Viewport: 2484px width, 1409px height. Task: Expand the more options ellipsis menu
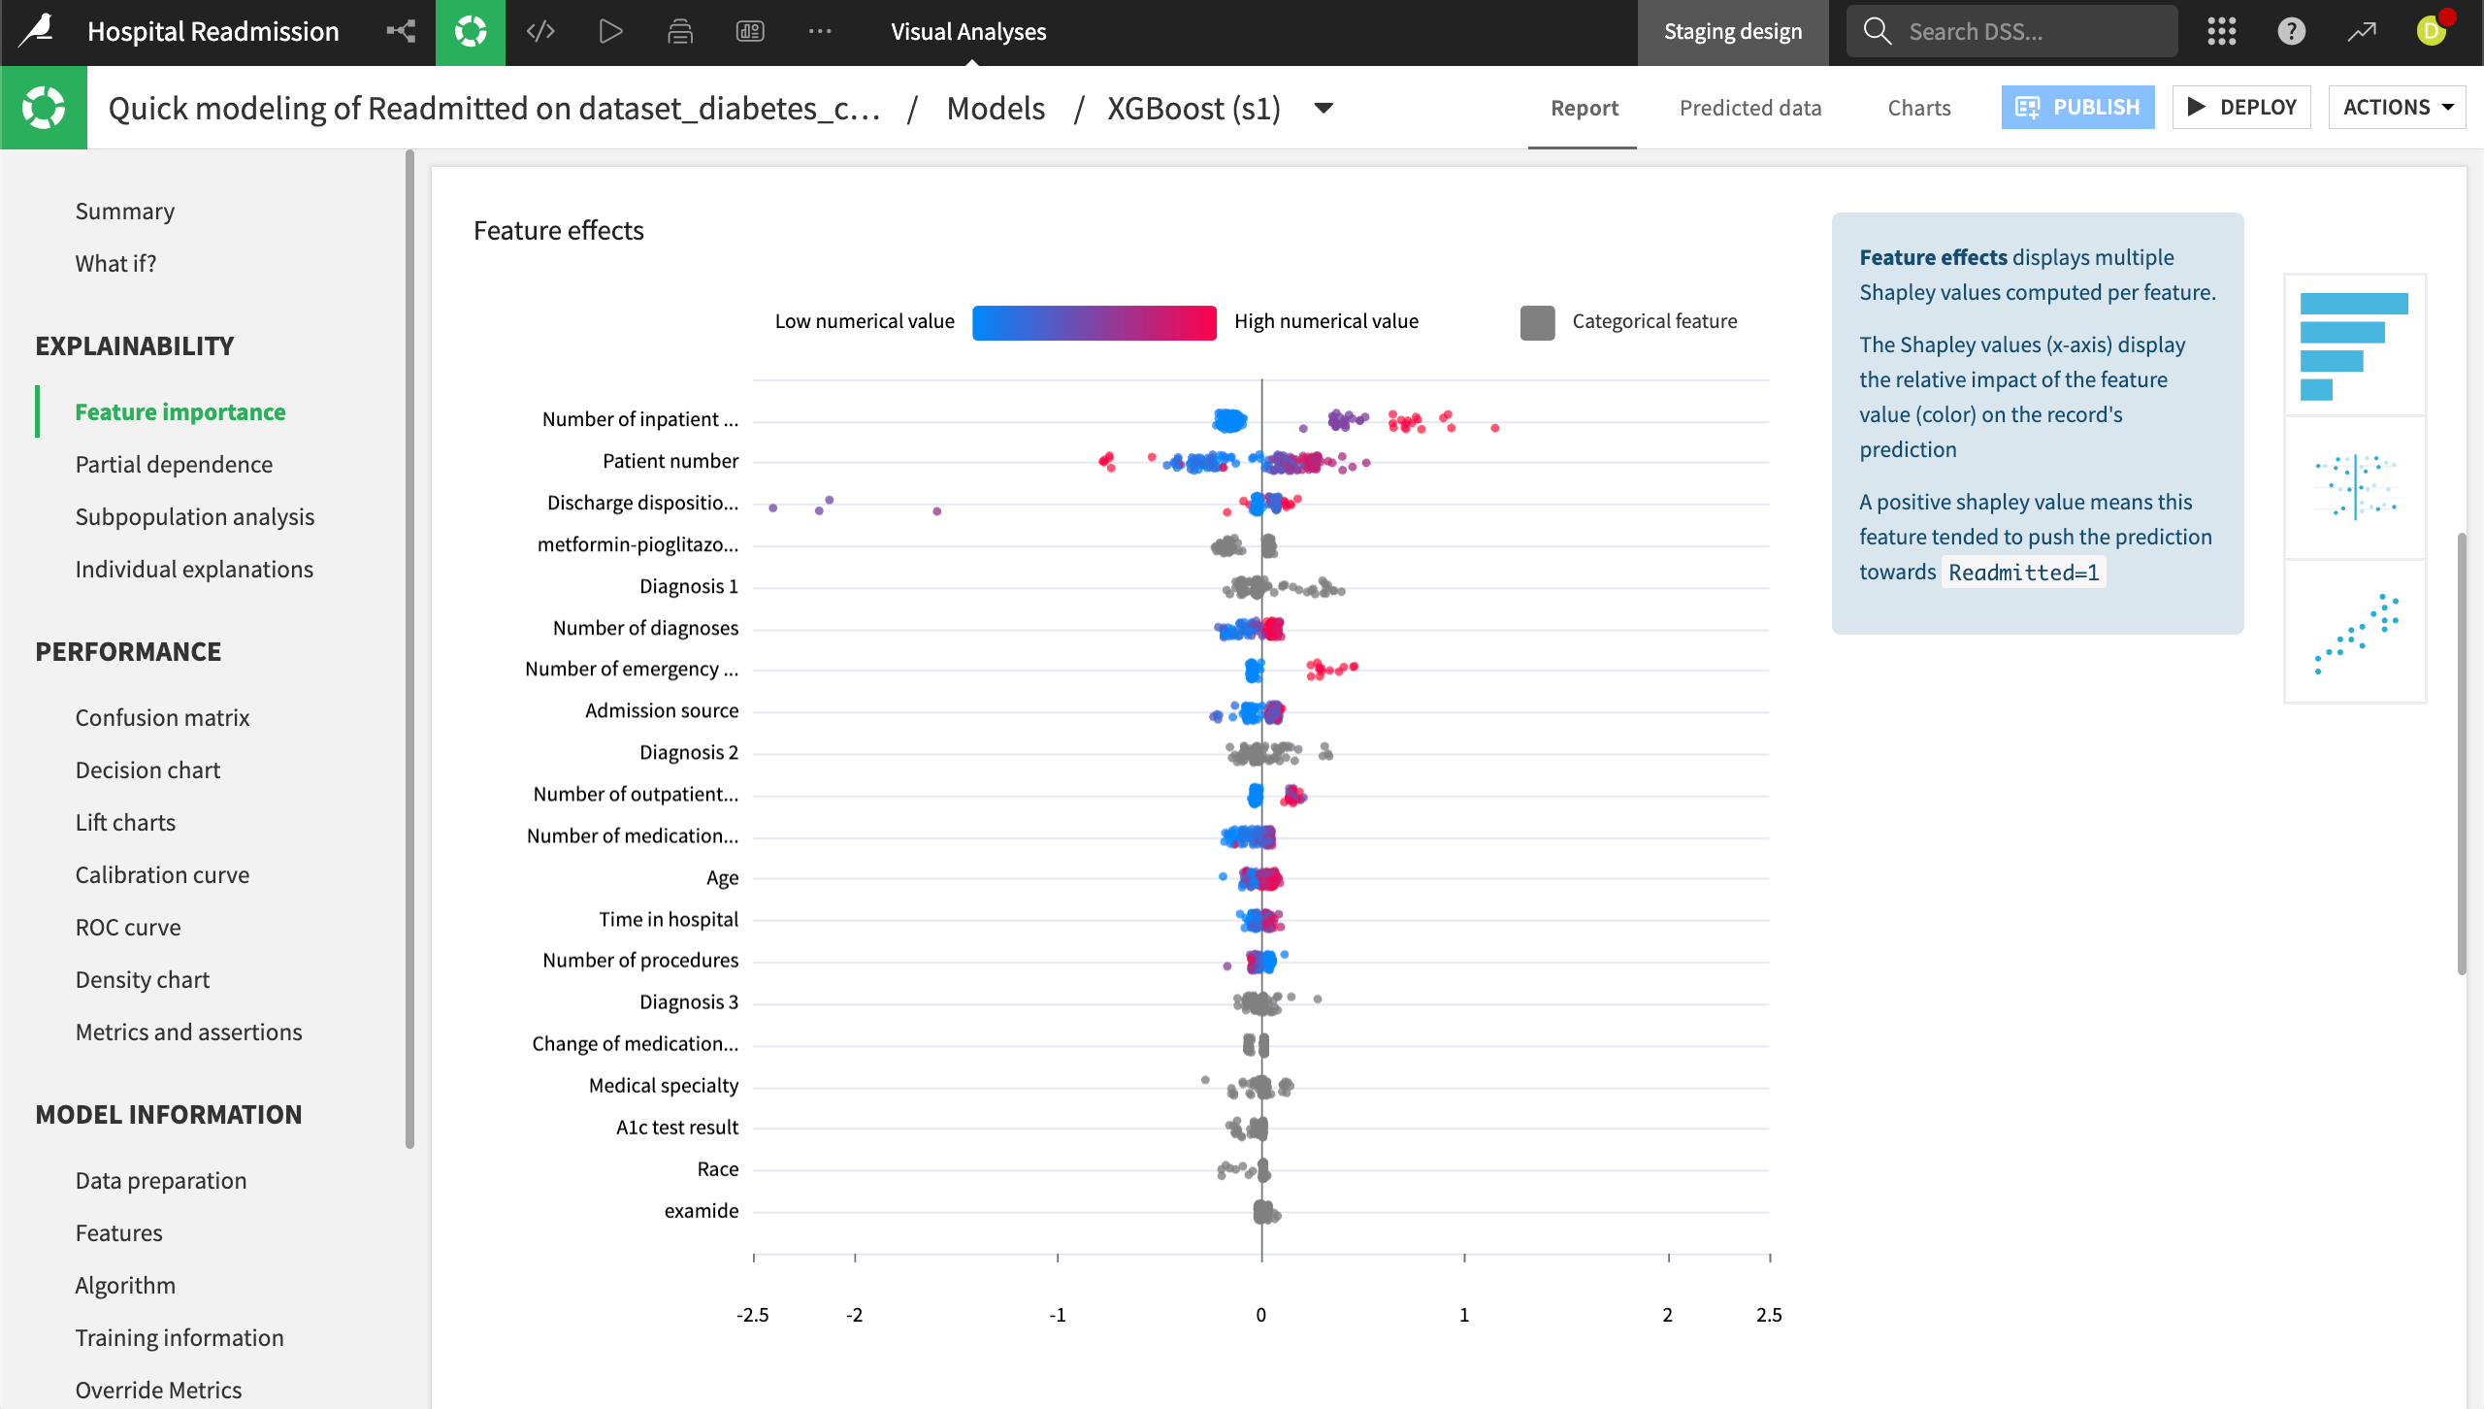[x=820, y=31]
